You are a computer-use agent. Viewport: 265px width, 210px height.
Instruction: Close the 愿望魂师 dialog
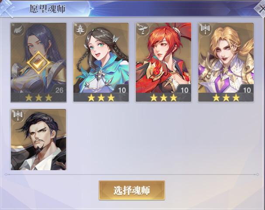tap(260, 8)
